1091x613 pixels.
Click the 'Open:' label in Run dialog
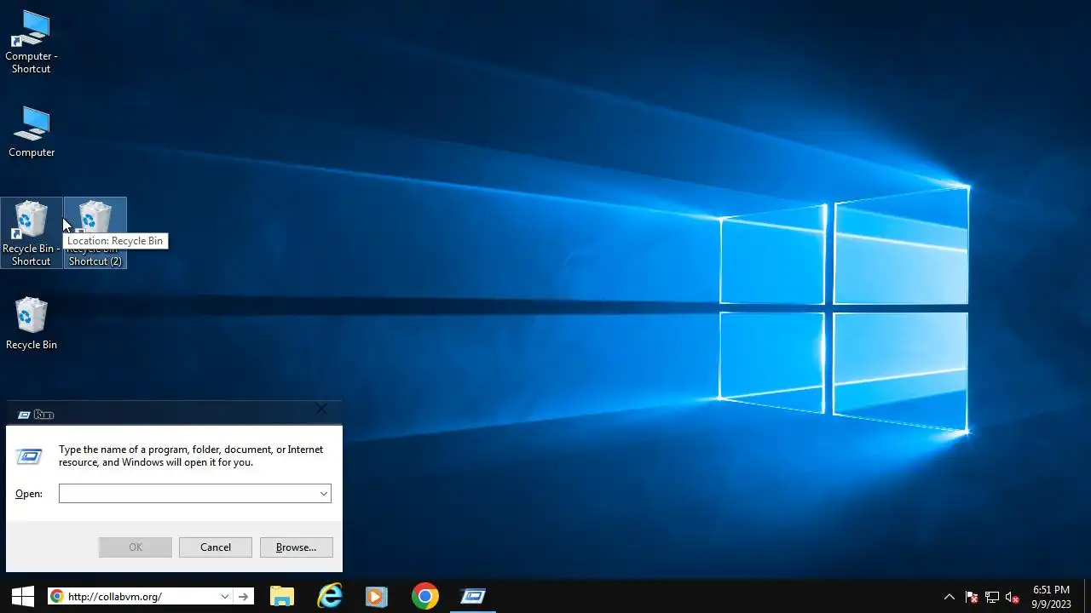(29, 494)
